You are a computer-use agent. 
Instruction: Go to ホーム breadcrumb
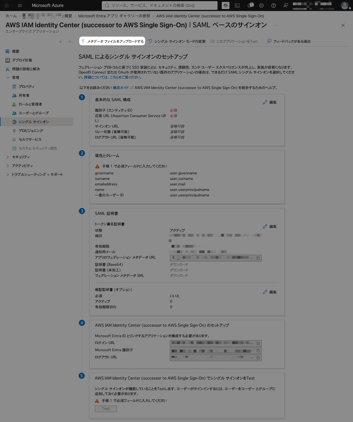11,16
